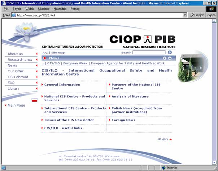The image size is (218, 171).
Task: Click the Polish flag language icon
Action: tap(35, 100)
